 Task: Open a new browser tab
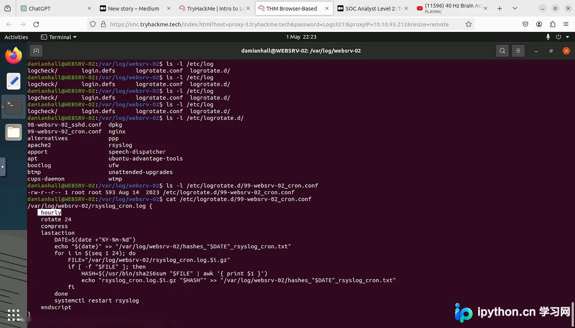499,8
